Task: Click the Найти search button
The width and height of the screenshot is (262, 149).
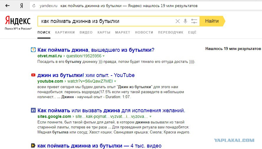Action: coord(212,21)
